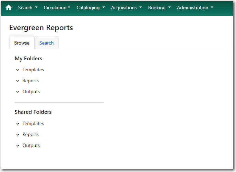
Task: Open the Circulation menu
Action: (x=57, y=8)
